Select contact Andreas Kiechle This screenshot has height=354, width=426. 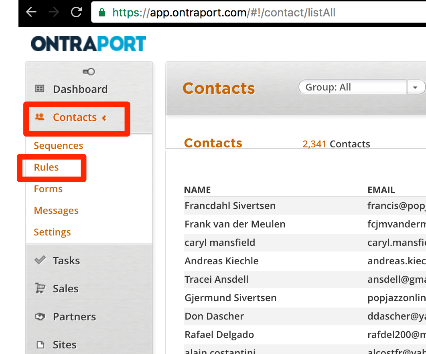pos(222,261)
